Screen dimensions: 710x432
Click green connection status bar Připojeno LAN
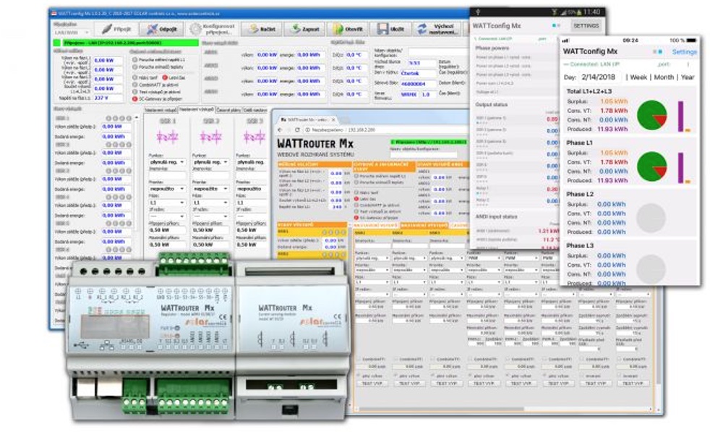tap(130, 43)
